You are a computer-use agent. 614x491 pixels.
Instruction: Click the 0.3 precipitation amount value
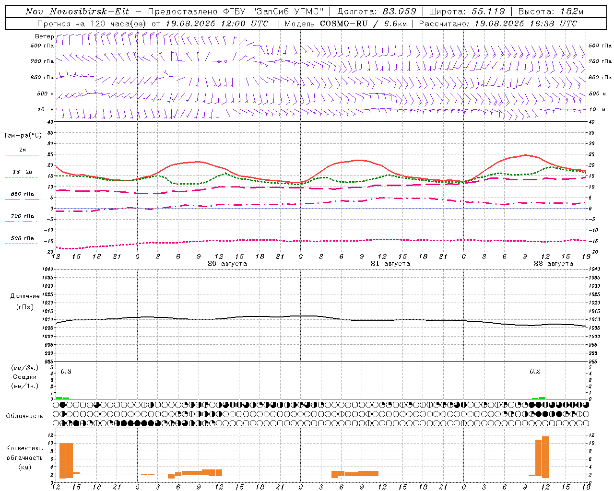click(66, 372)
